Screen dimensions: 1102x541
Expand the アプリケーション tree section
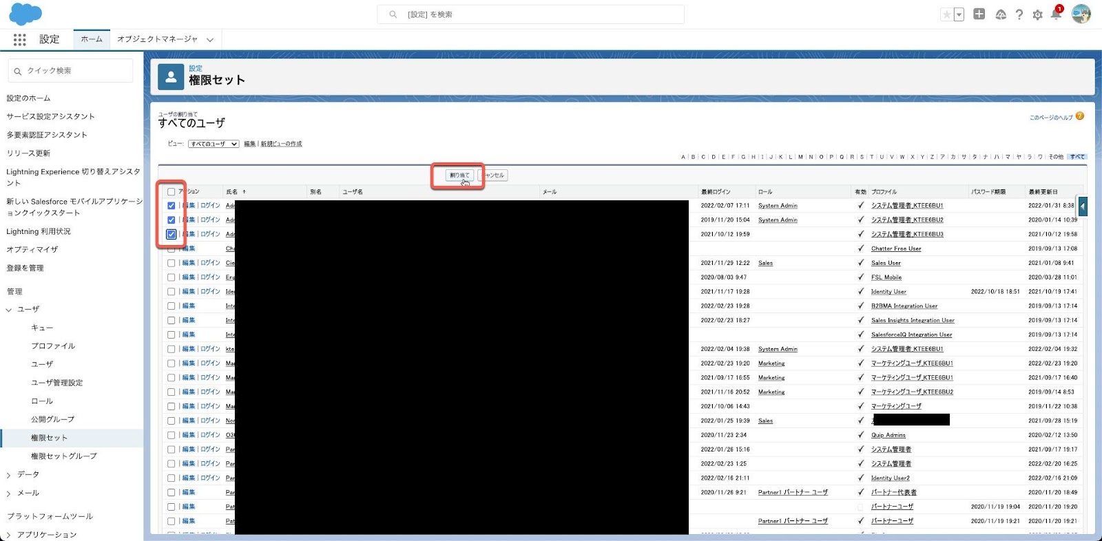9,535
